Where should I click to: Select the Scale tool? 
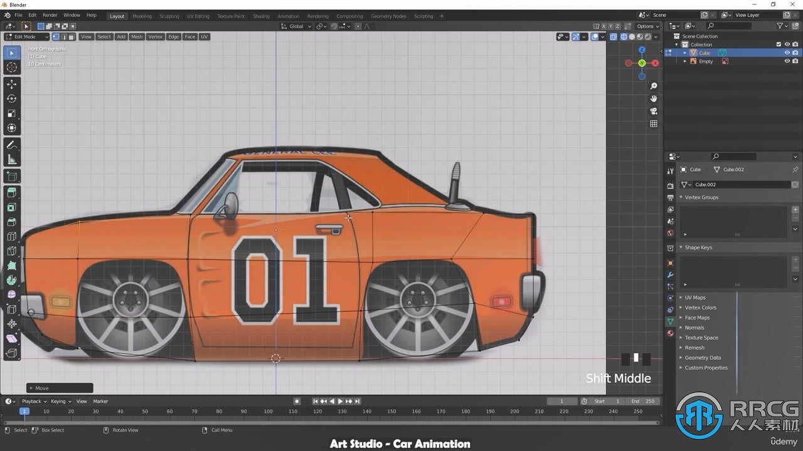coord(11,113)
